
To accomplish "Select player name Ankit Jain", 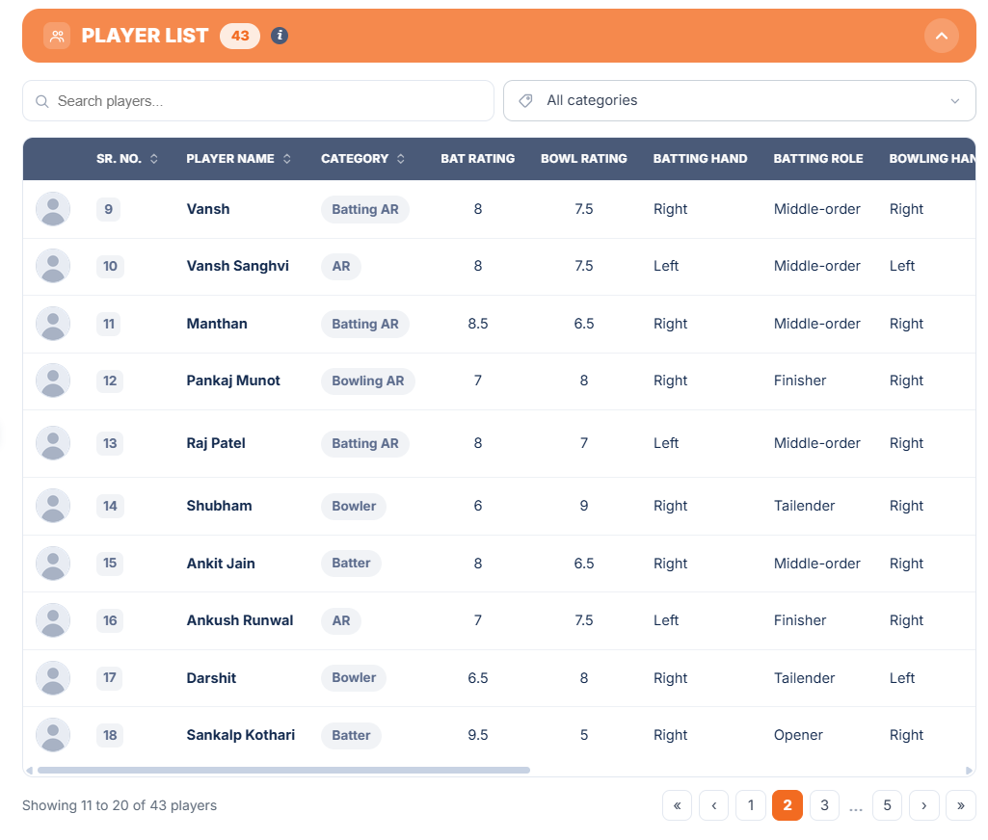I will pos(221,564).
